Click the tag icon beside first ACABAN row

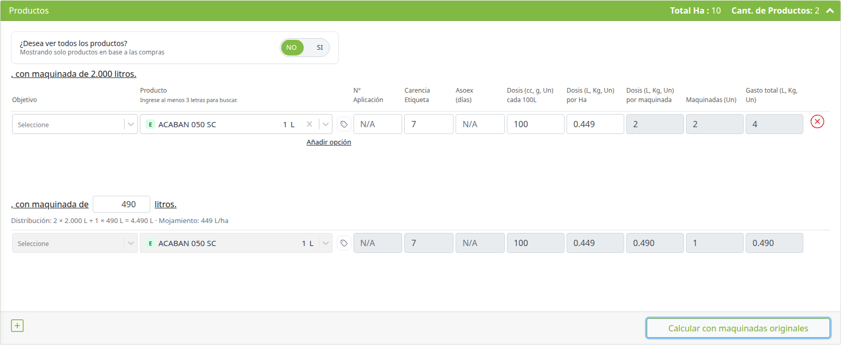click(x=344, y=124)
